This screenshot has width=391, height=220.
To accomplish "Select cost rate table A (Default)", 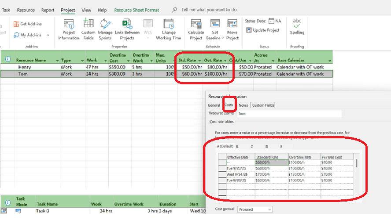I will click(x=225, y=146).
